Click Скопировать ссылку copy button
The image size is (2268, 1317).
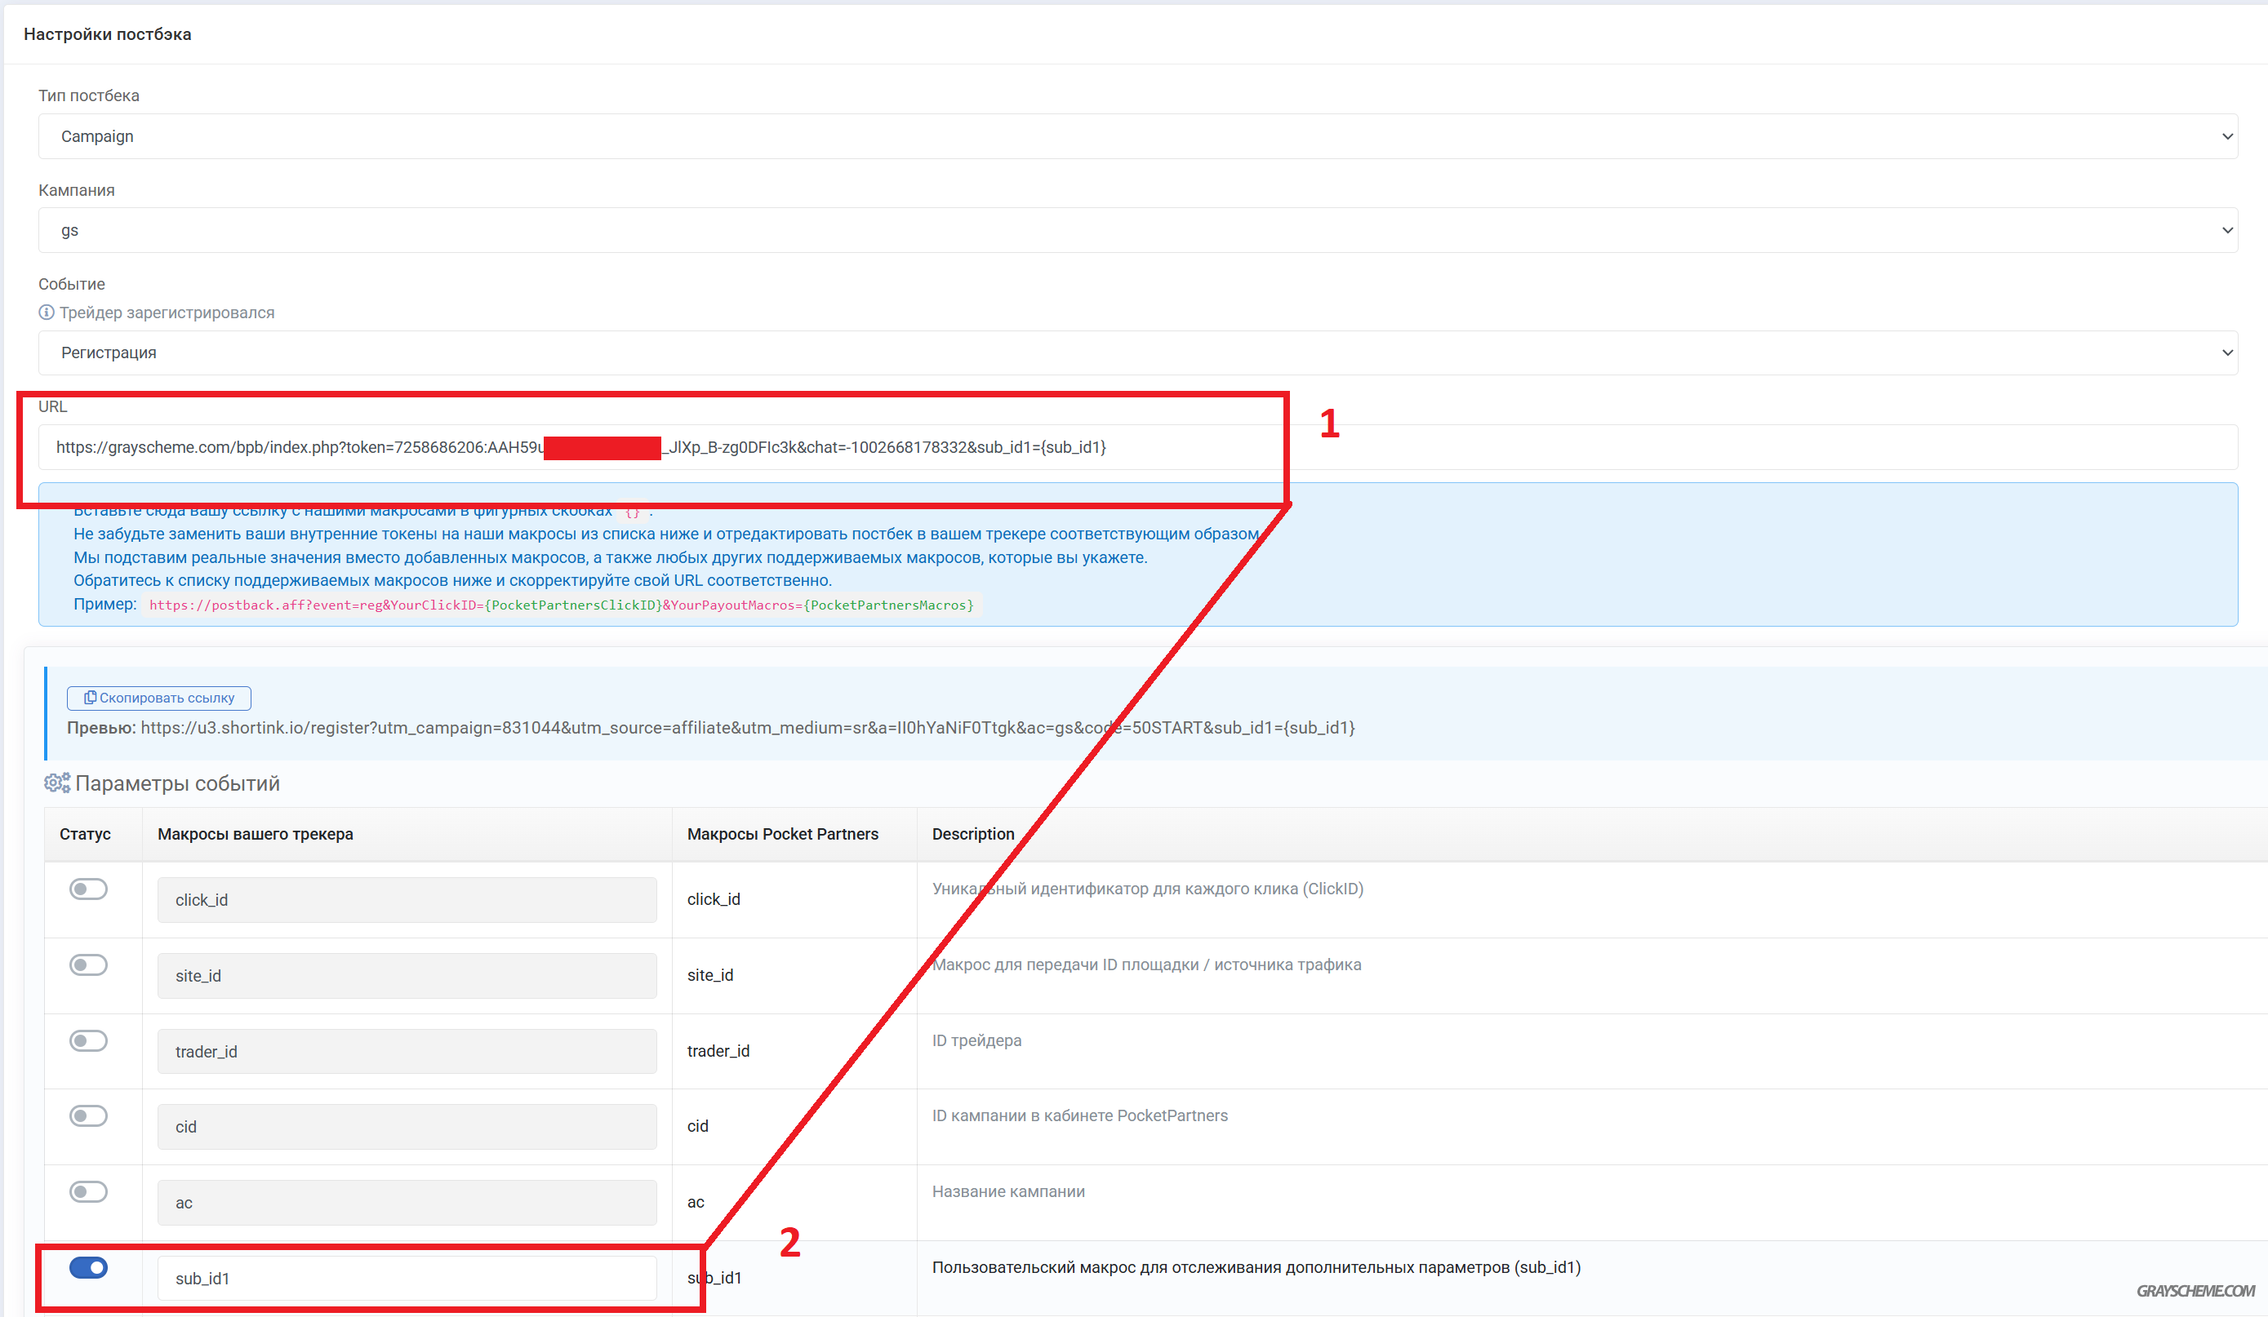click(158, 698)
